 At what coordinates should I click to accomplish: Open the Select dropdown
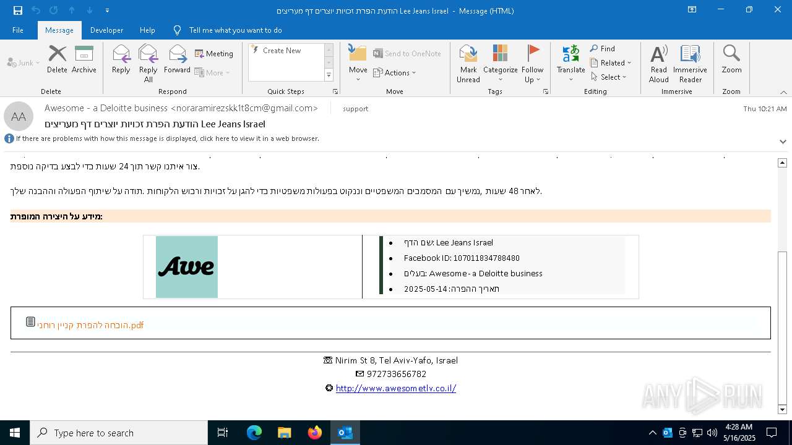click(609, 77)
